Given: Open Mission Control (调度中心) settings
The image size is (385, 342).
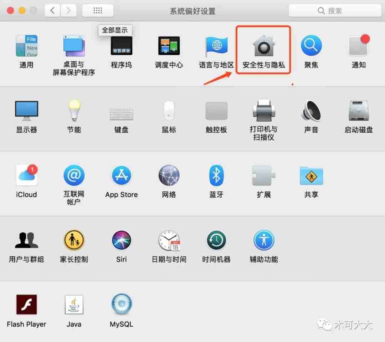Looking at the screenshot, I should (x=169, y=46).
